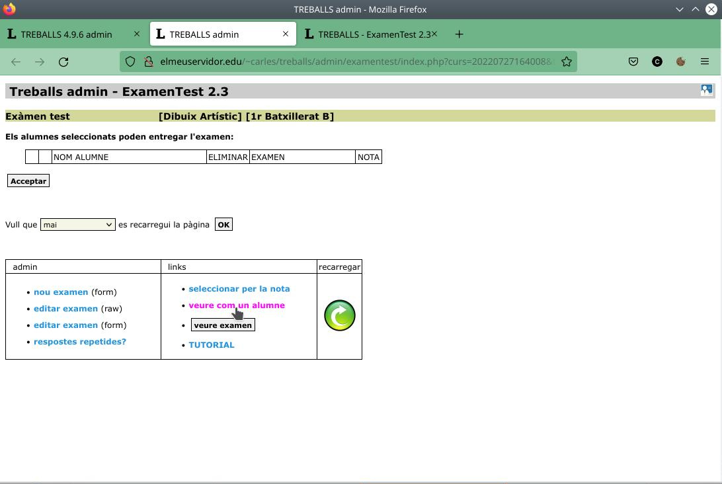Click the Acceptar button
The height and width of the screenshot is (484, 722).
28,181
